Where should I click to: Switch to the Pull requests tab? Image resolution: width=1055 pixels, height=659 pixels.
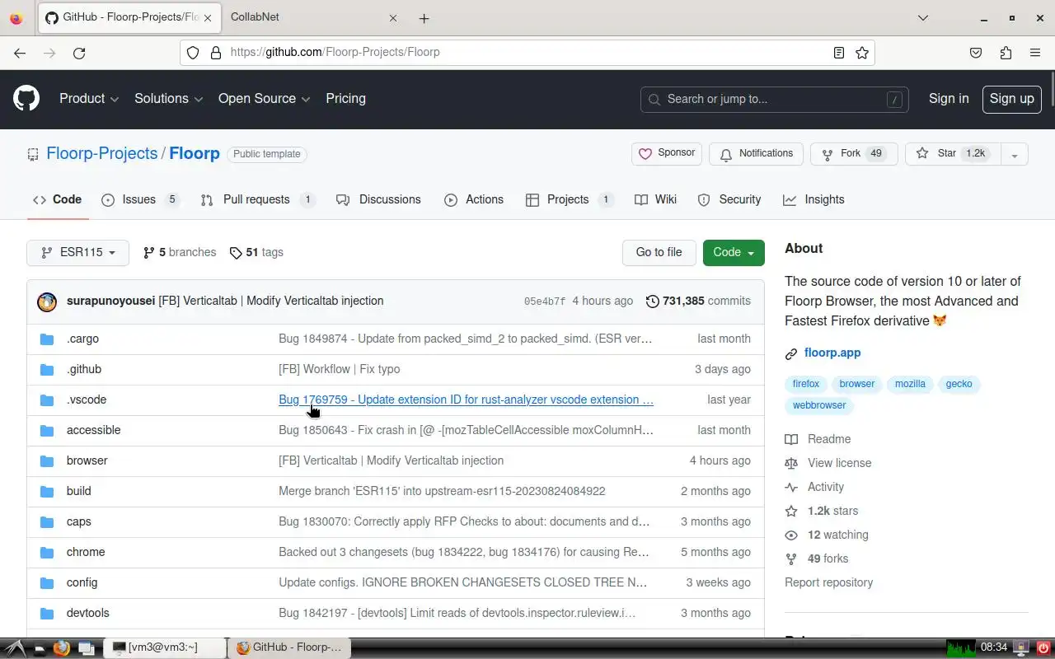click(258, 199)
